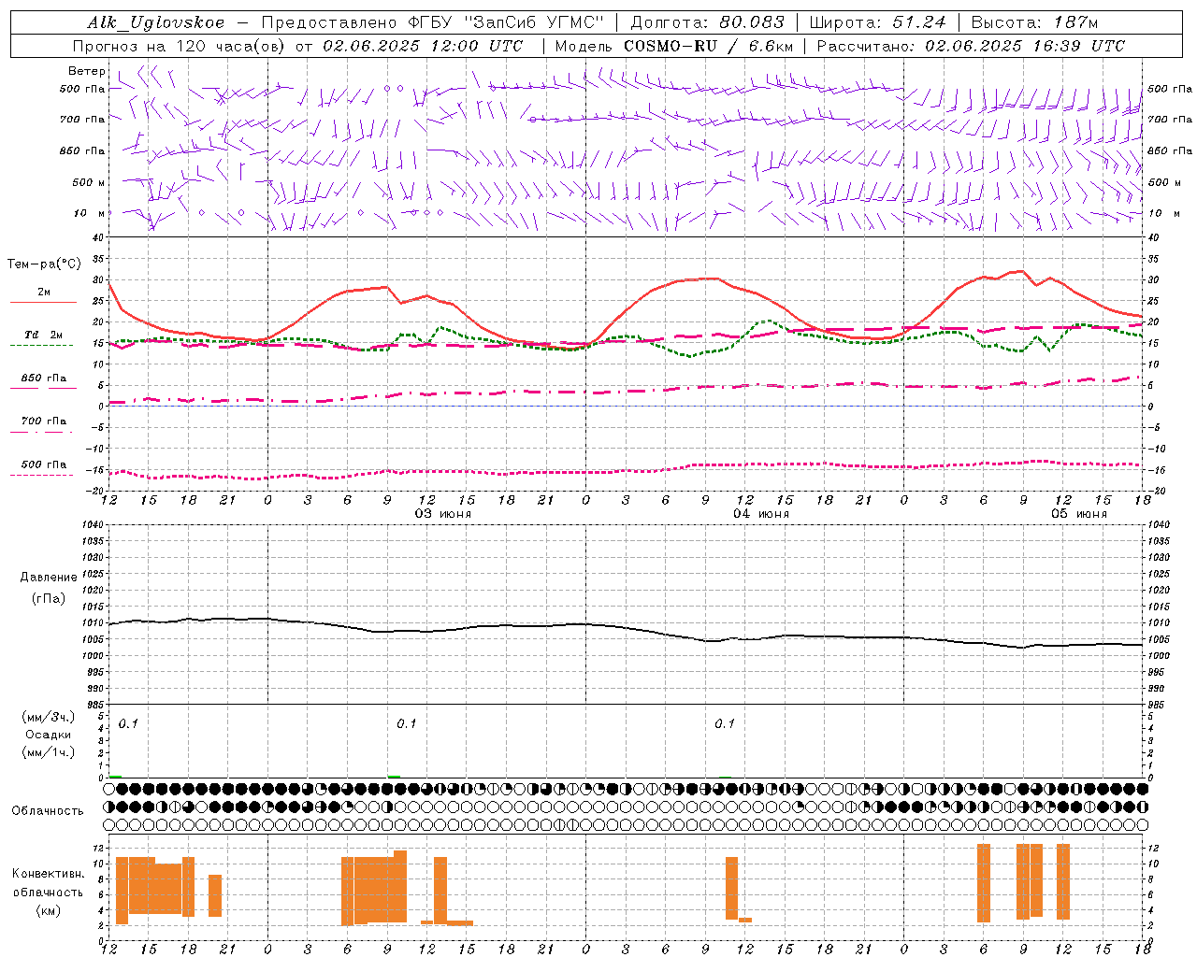This screenshot has width=1197, height=957.
Task: Click the Широта: 51.24 value
Action: [877, 22]
